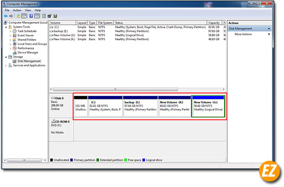Click the drive icon beside (C:) in volume list
Image resolution: width=284 pixels, height=187 pixels.
(52, 27)
